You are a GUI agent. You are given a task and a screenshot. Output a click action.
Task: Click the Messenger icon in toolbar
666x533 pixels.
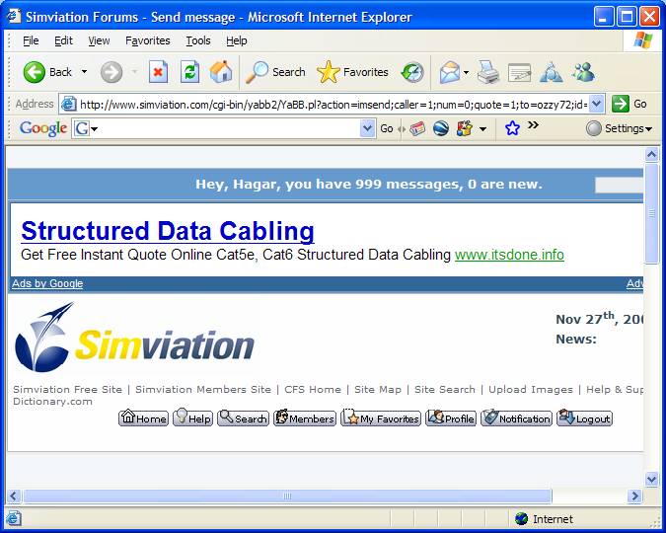[x=583, y=72]
